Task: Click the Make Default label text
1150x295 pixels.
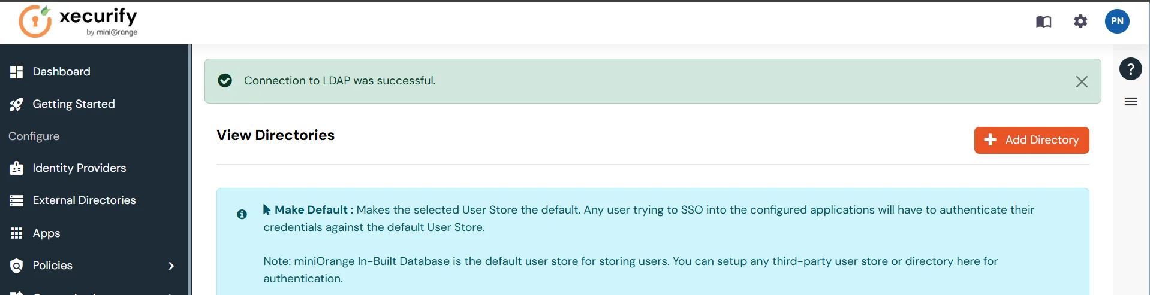Action: pos(314,210)
